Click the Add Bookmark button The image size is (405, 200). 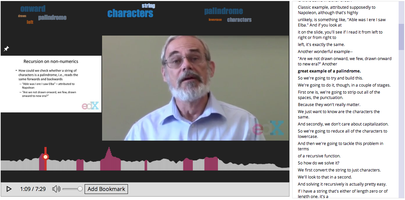click(106, 189)
